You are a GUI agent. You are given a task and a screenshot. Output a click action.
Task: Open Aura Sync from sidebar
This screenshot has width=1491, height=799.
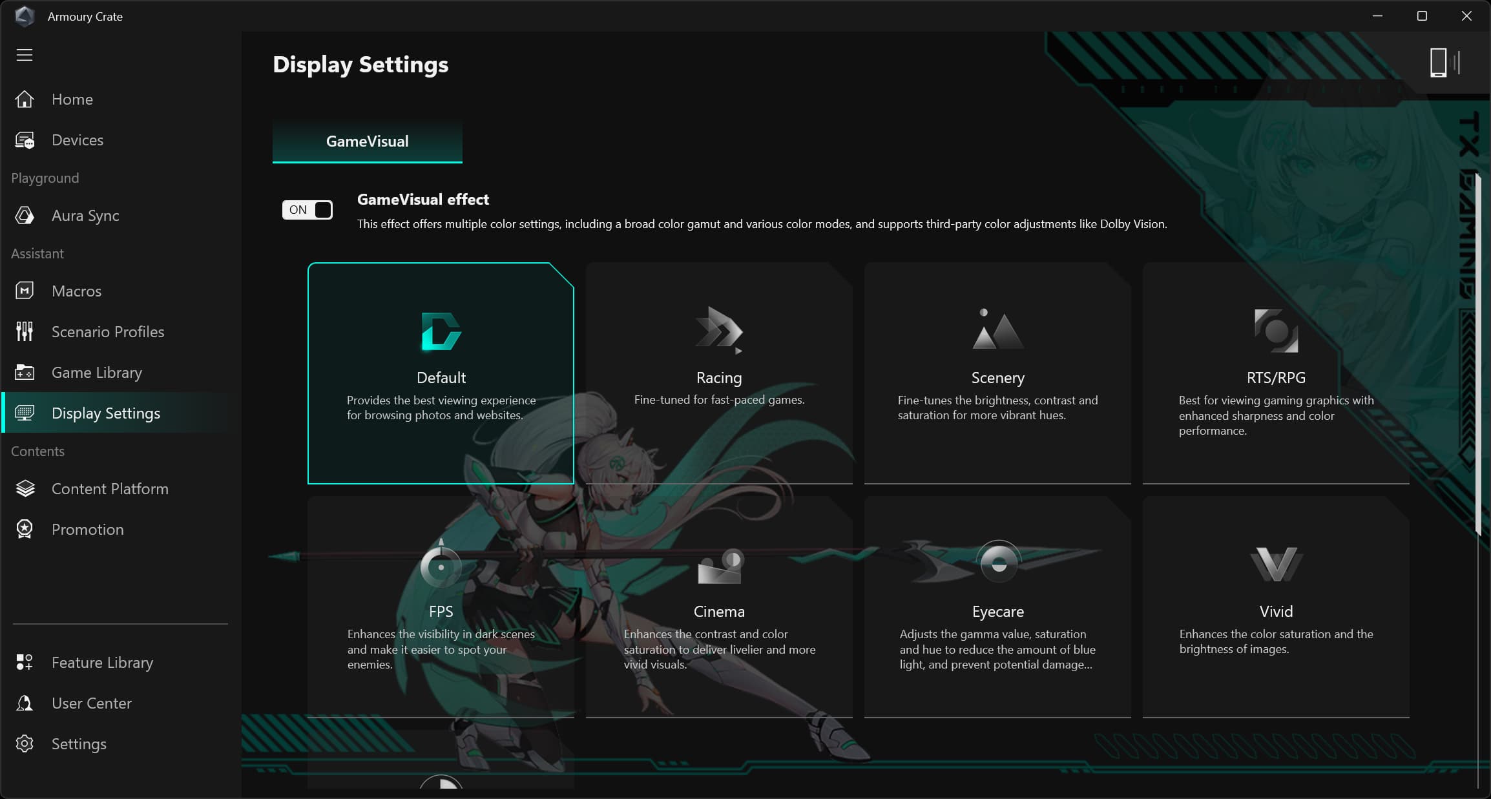coord(85,216)
